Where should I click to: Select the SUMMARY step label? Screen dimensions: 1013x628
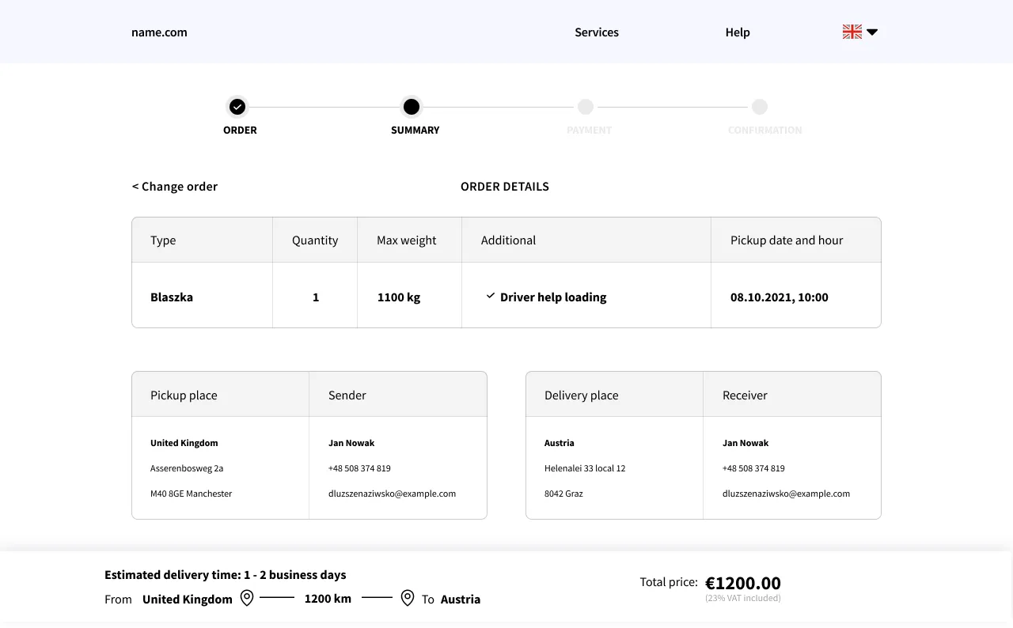(x=415, y=130)
